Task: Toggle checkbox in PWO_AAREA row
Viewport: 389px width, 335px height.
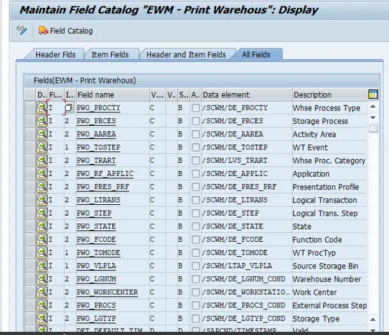Action: [196, 134]
